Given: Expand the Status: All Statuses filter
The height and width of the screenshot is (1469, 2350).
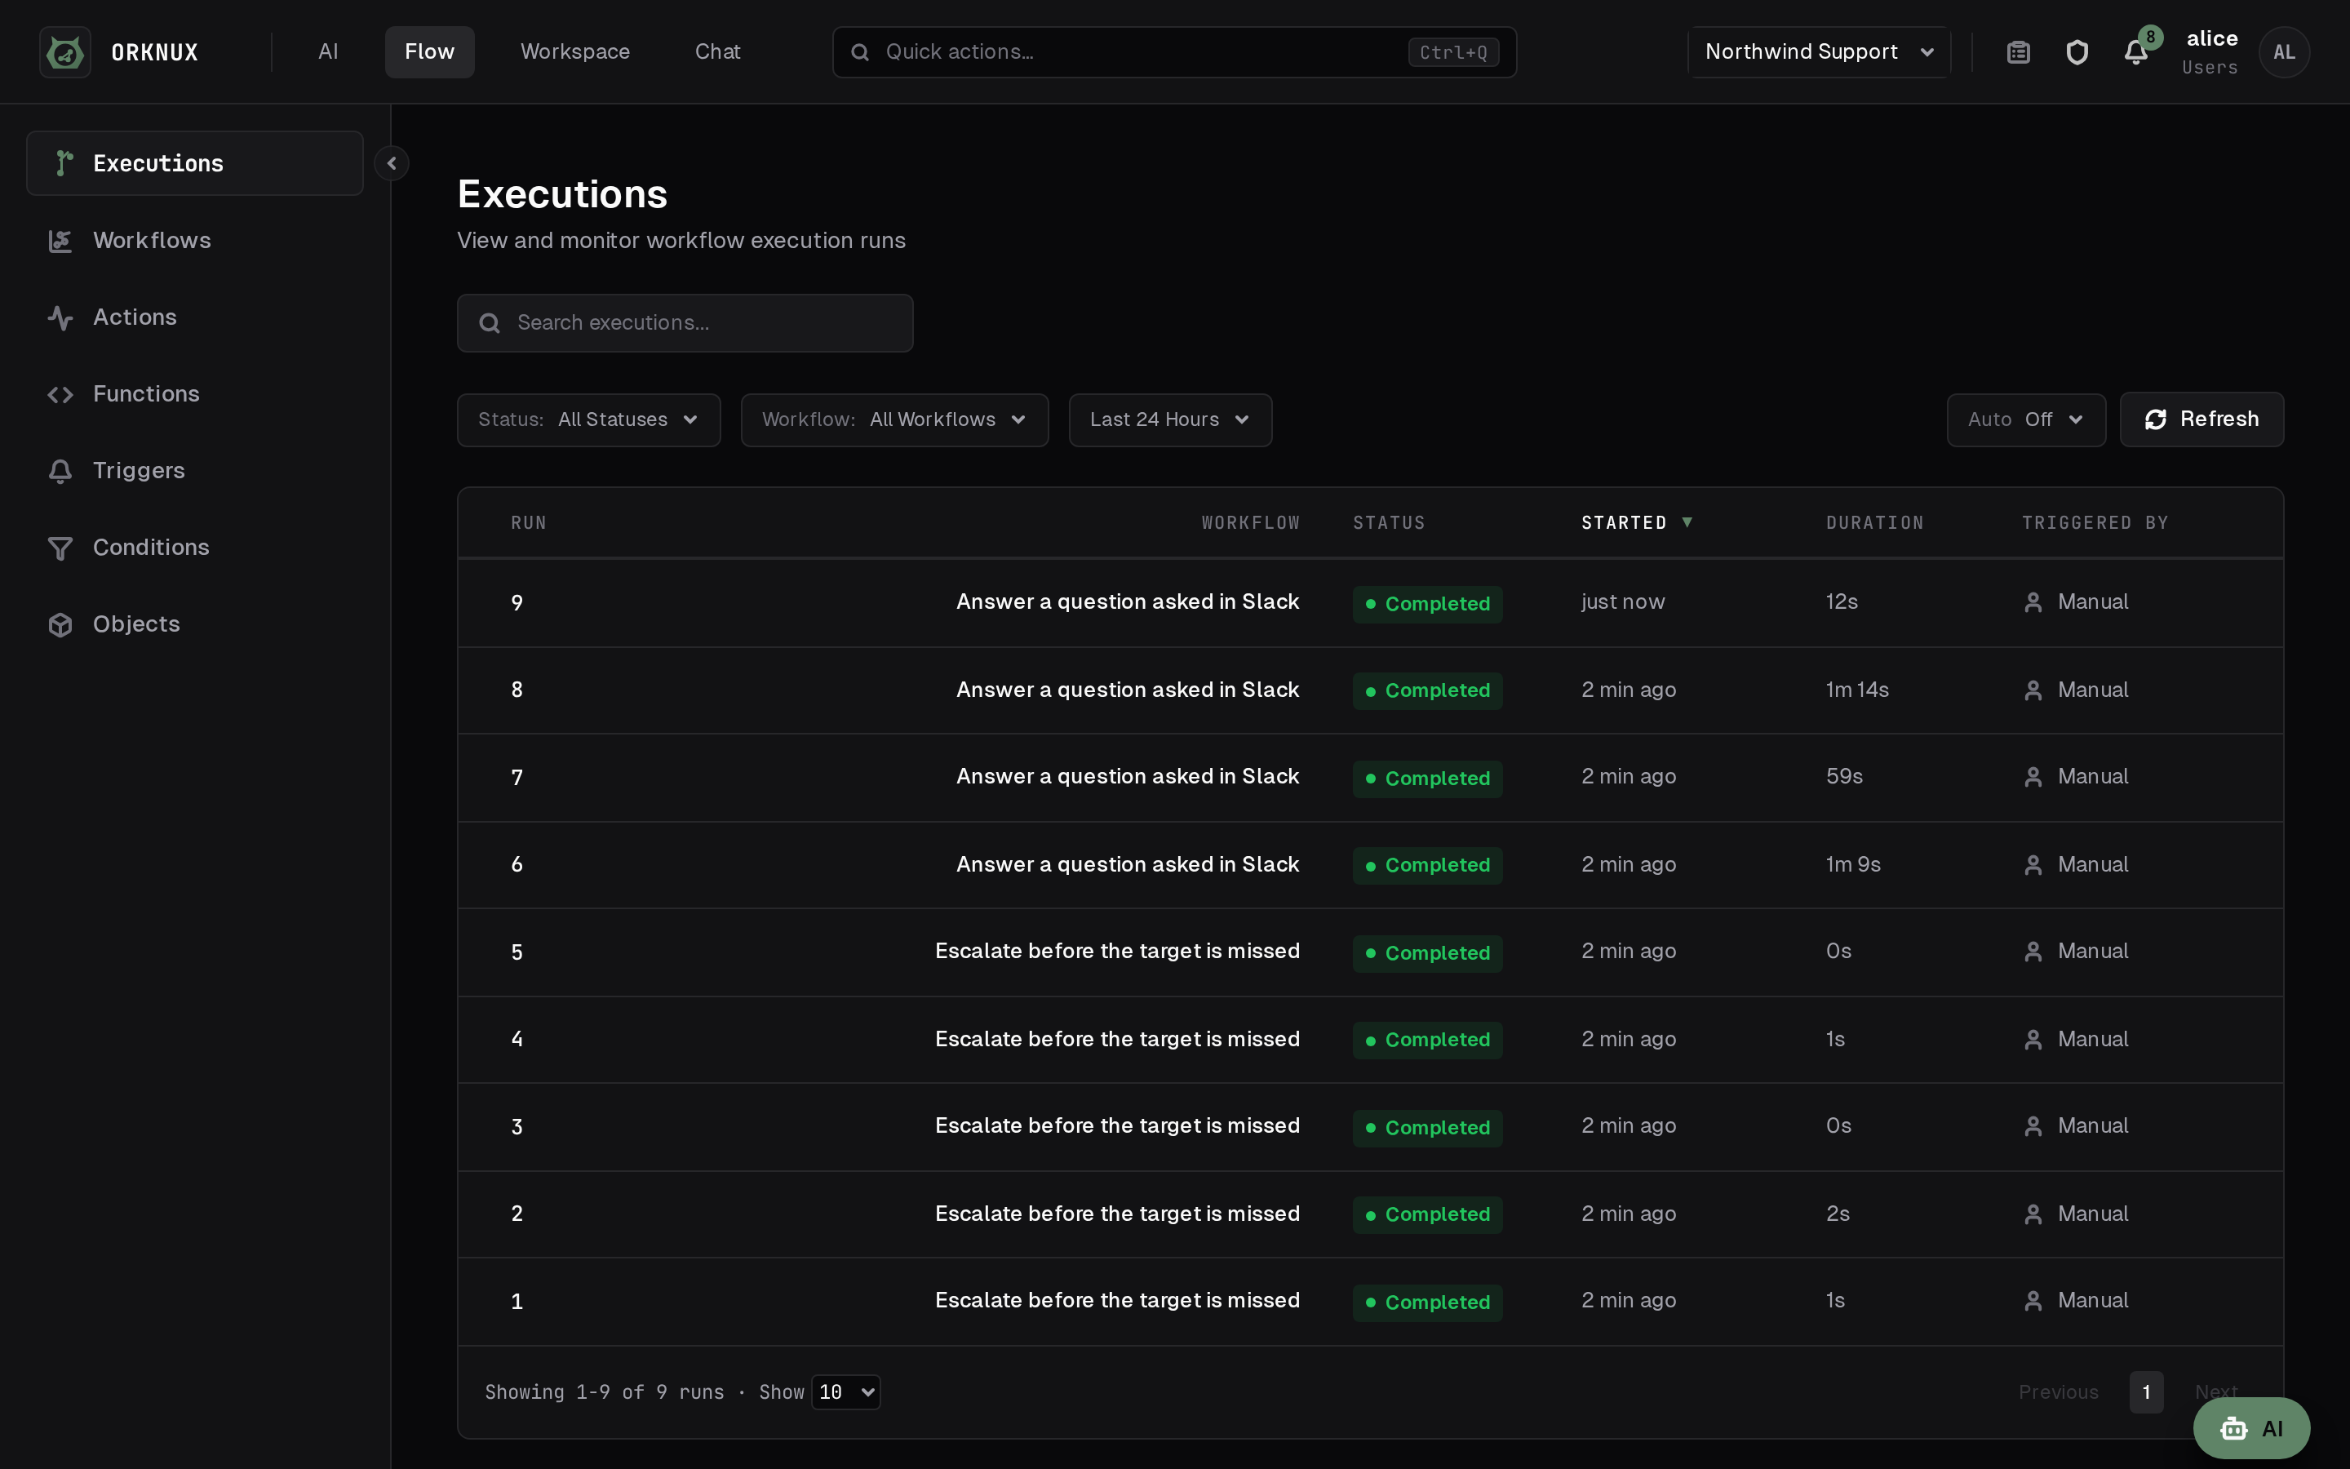Looking at the screenshot, I should (x=588, y=419).
